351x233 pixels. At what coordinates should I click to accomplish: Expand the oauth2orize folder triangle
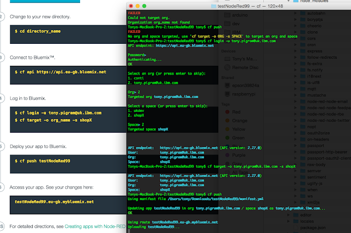click(295, 133)
